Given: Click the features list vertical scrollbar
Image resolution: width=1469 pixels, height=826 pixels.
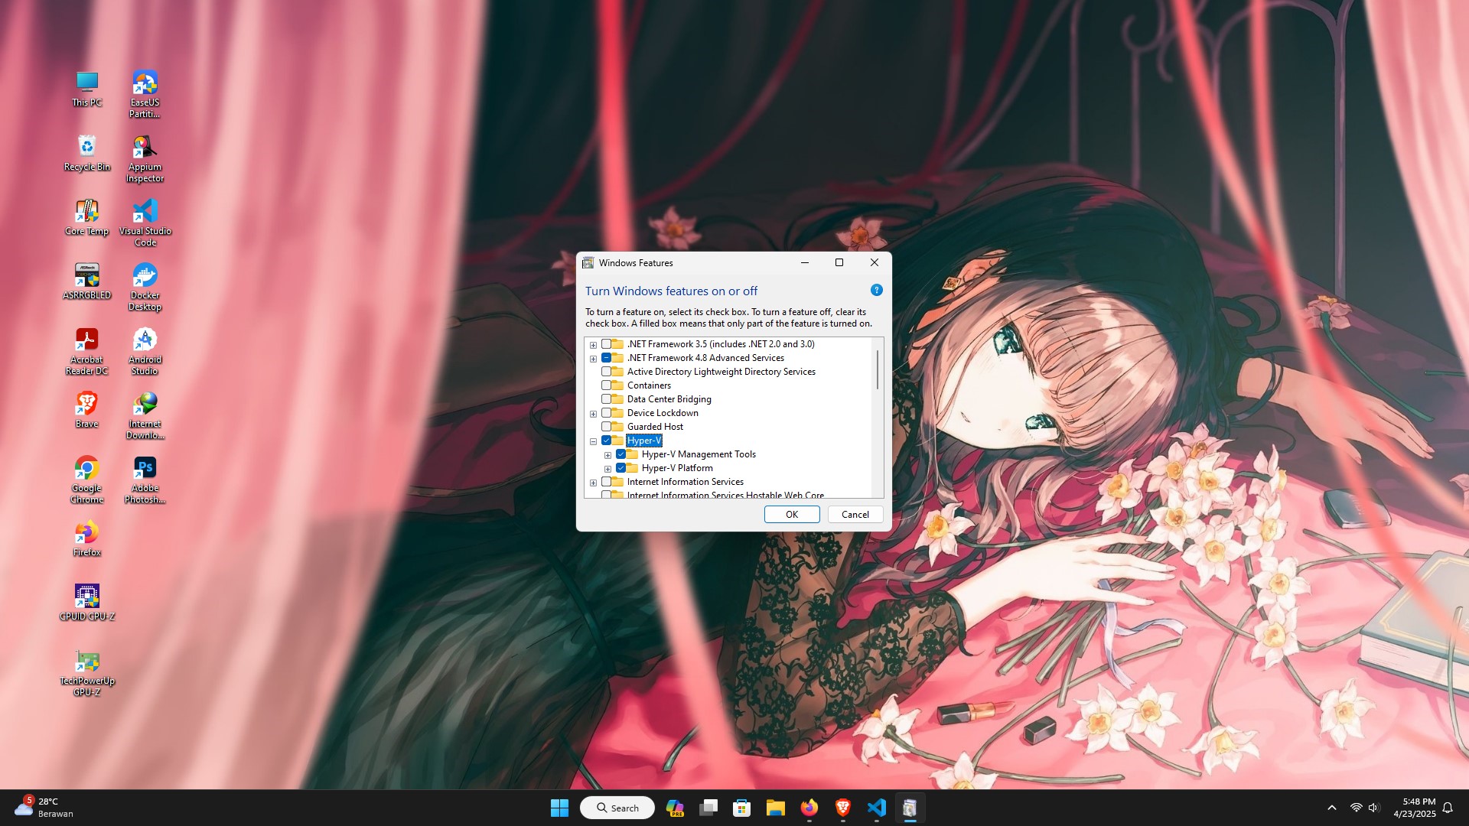Looking at the screenshot, I should 877,371.
